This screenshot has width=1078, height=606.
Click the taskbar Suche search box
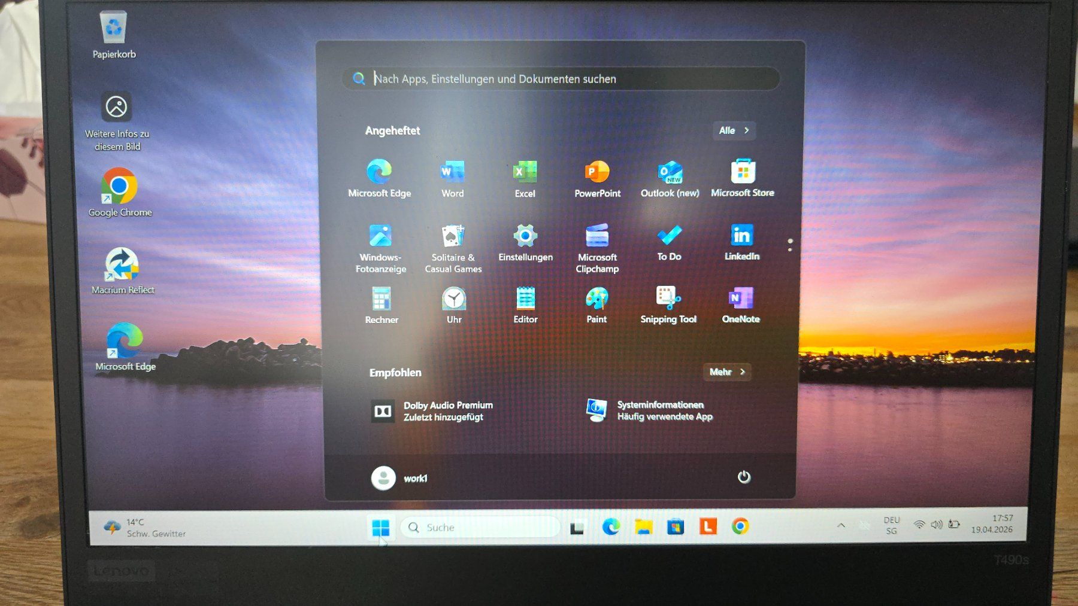click(480, 527)
